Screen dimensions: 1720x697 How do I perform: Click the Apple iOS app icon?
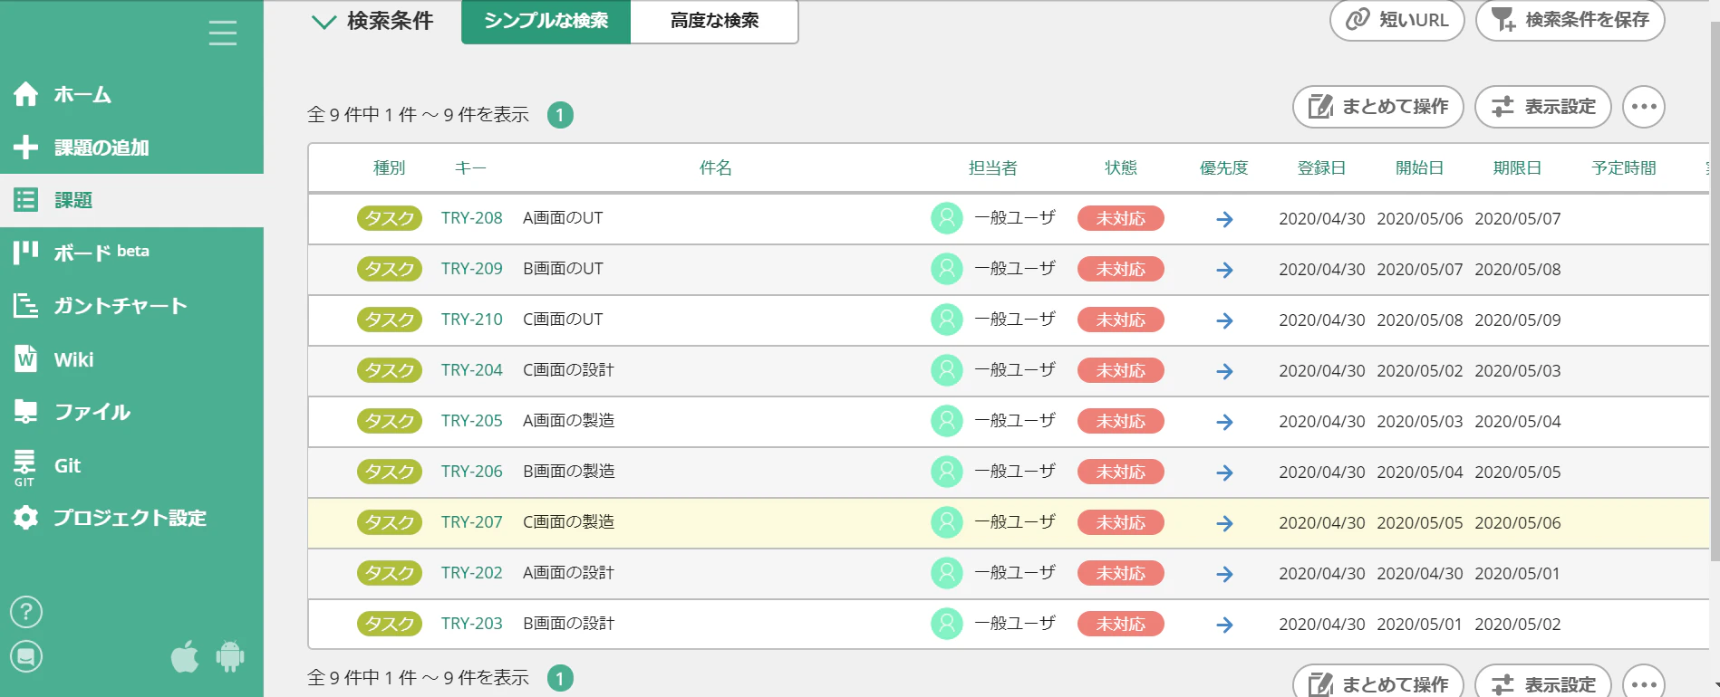click(x=185, y=656)
